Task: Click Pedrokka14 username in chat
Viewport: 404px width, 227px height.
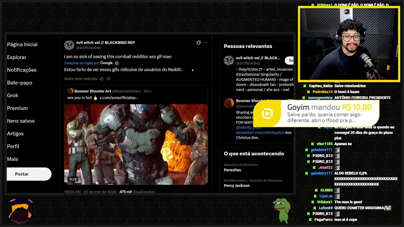Action: tap(323, 92)
